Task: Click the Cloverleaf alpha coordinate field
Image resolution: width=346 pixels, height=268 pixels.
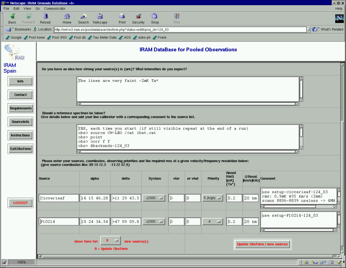Action: 94,198
